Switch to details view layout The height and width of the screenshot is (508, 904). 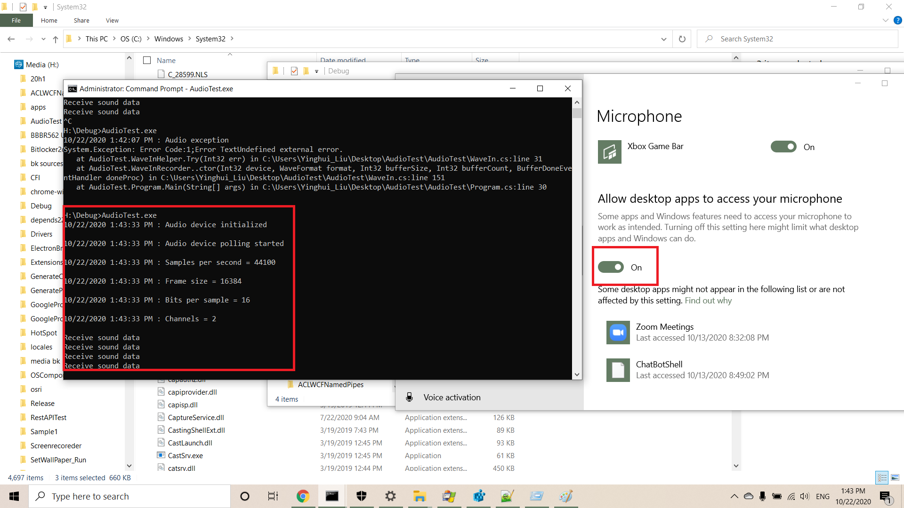click(882, 477)
